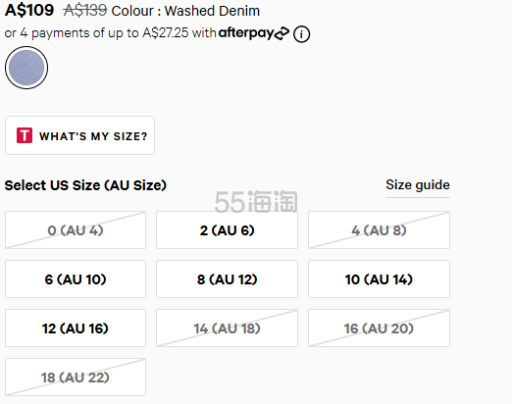Click the Afterpay payments text
Screen dimensions: 512x404
pyautogui.click(x=110, y=33)
